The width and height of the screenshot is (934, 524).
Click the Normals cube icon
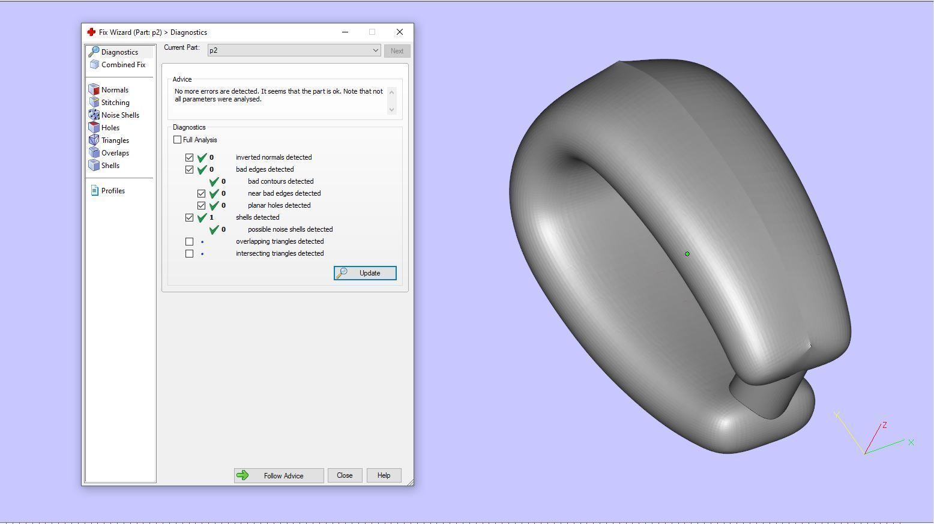click(94, 90)
